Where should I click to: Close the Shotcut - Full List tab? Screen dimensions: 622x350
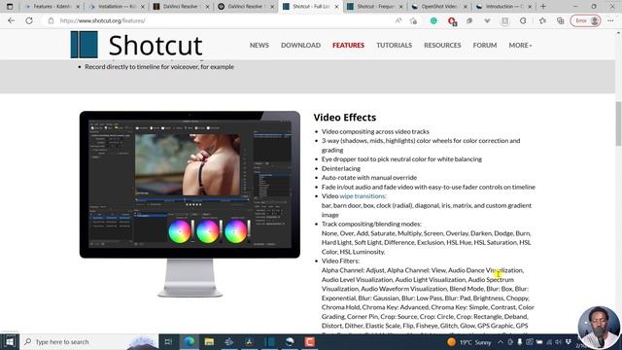[x=336, y=7]
